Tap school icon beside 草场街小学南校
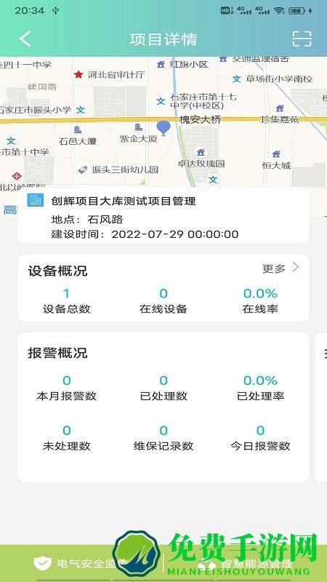 tap(237, 79)
